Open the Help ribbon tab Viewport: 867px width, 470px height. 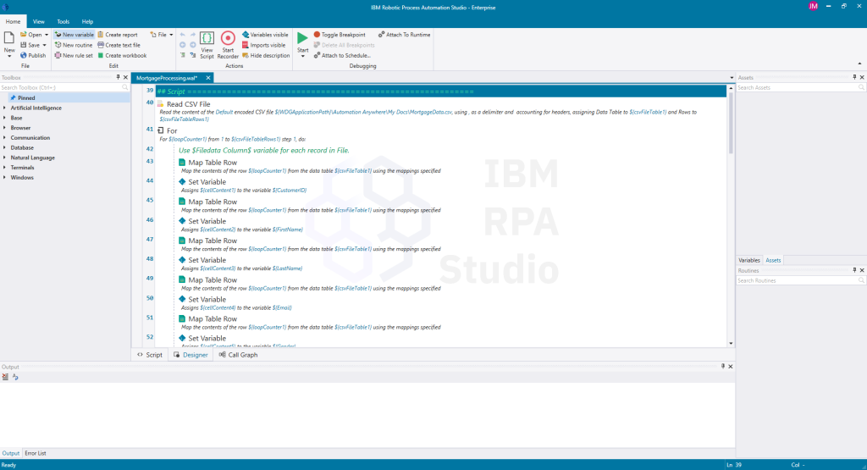pyautogui.click(x=87, y=21)
